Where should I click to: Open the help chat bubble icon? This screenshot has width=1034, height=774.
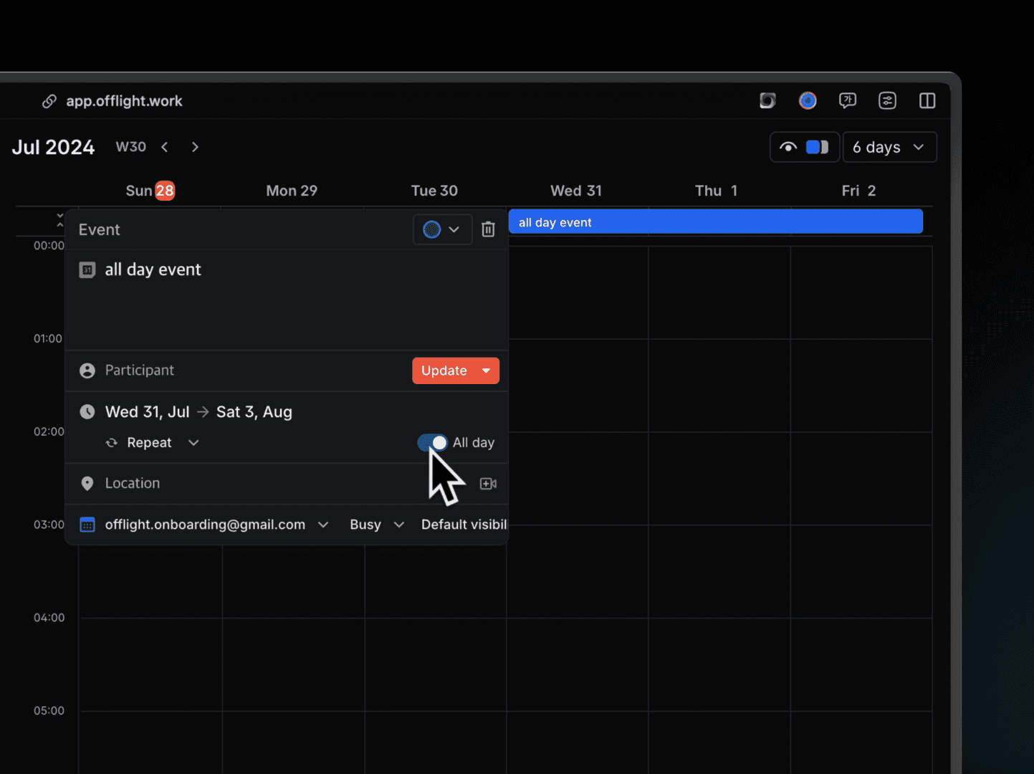point(848,100)
